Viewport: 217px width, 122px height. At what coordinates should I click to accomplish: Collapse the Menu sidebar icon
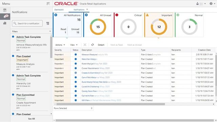48,4
